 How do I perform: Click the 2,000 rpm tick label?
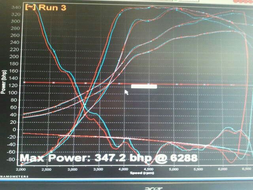(x=22, y=169)
